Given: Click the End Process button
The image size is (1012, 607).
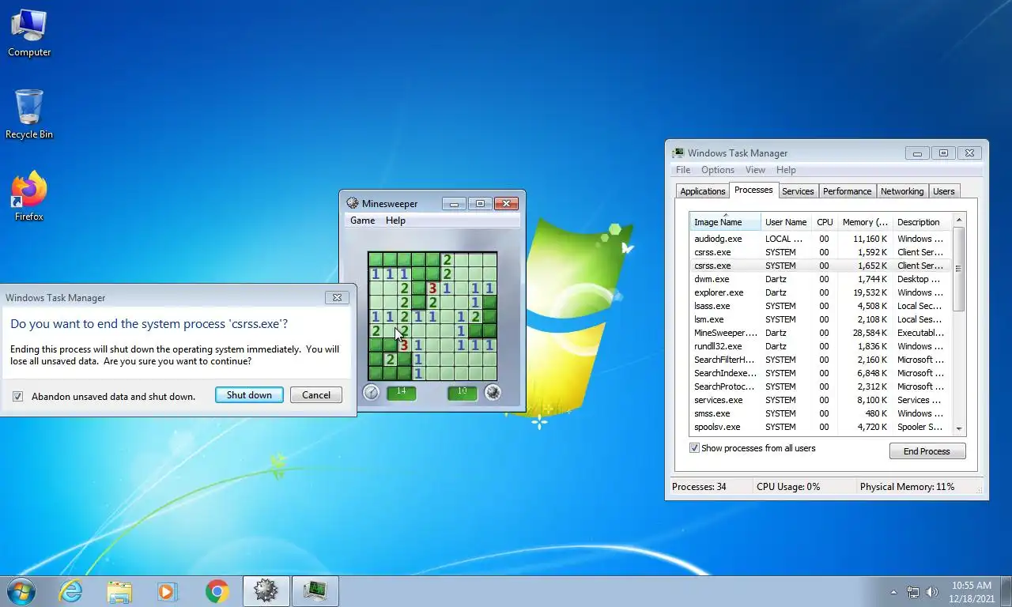Looking at the screenshot, I should [x=927, y=451].
